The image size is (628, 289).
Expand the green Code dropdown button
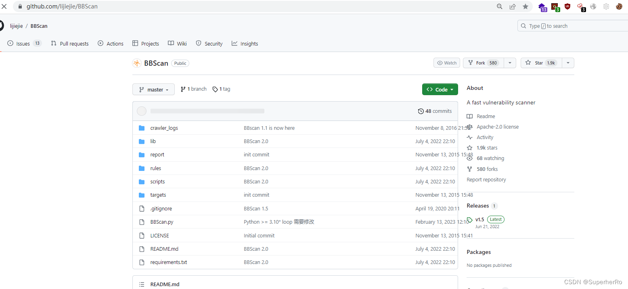[440, 89]
